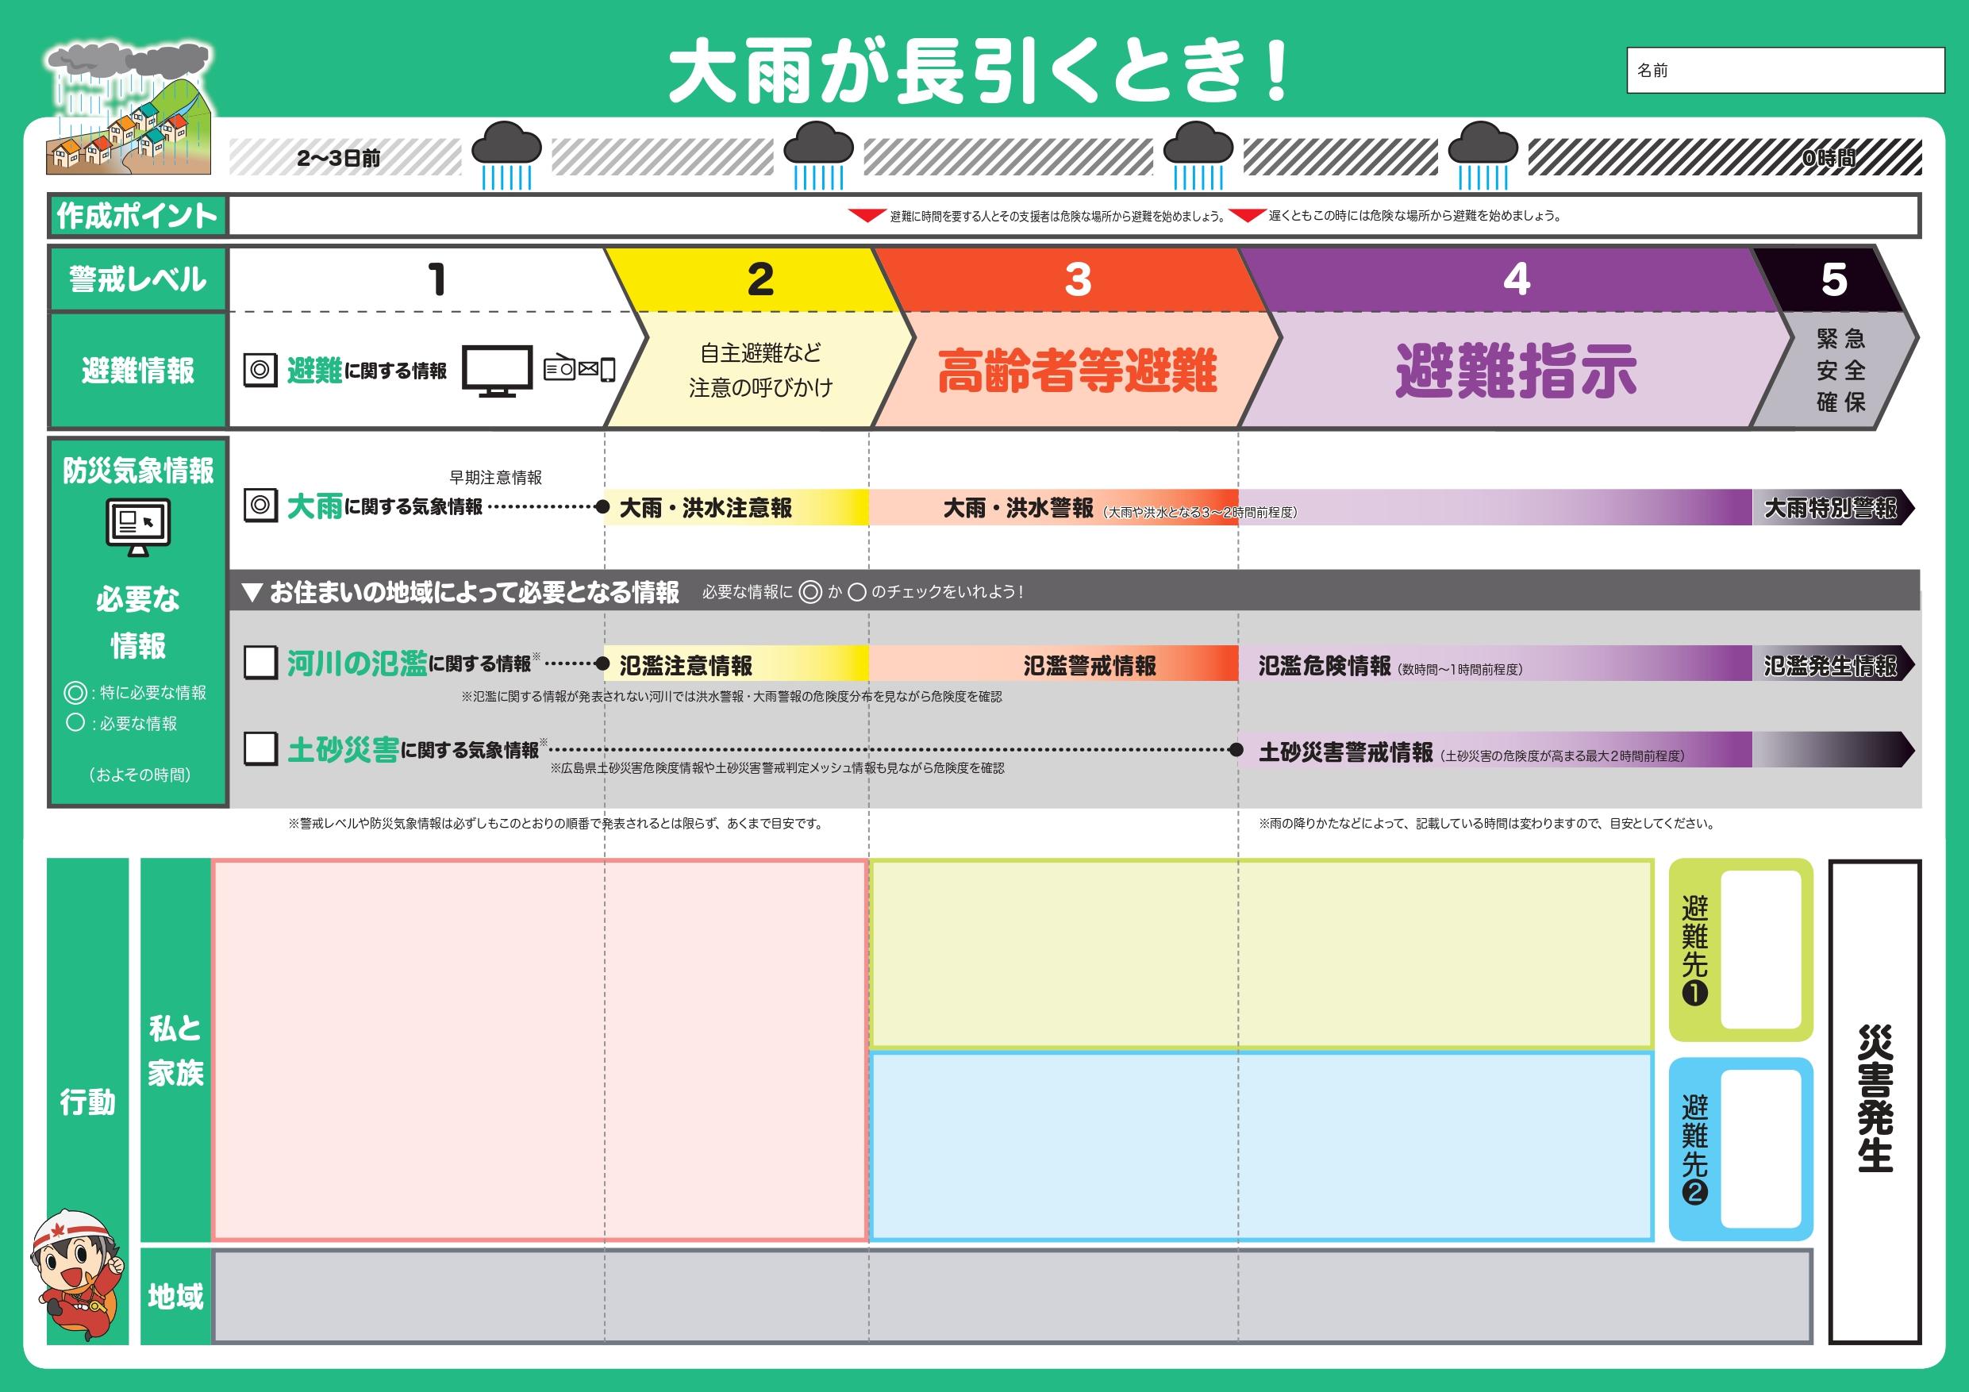Click the black dot starting the 氾濫注意情報 bar
This screenshot has width=1969, height=1392.
click(x=603, y=663)
